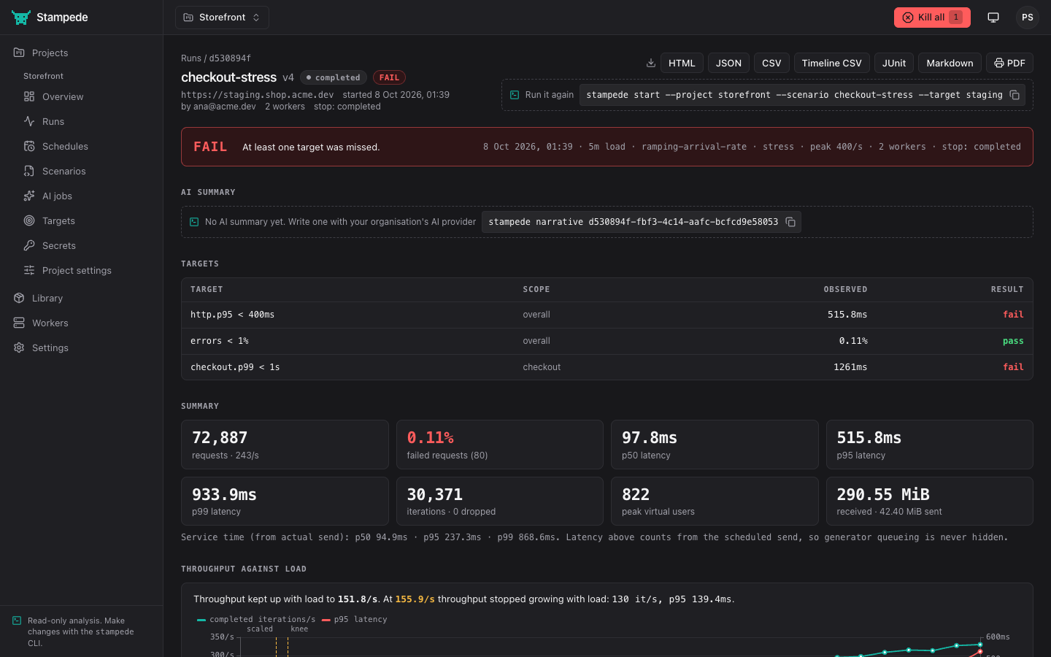This screenshot has height=657, width=1051.
Task: Click the Kill all button
Action: 932,18
